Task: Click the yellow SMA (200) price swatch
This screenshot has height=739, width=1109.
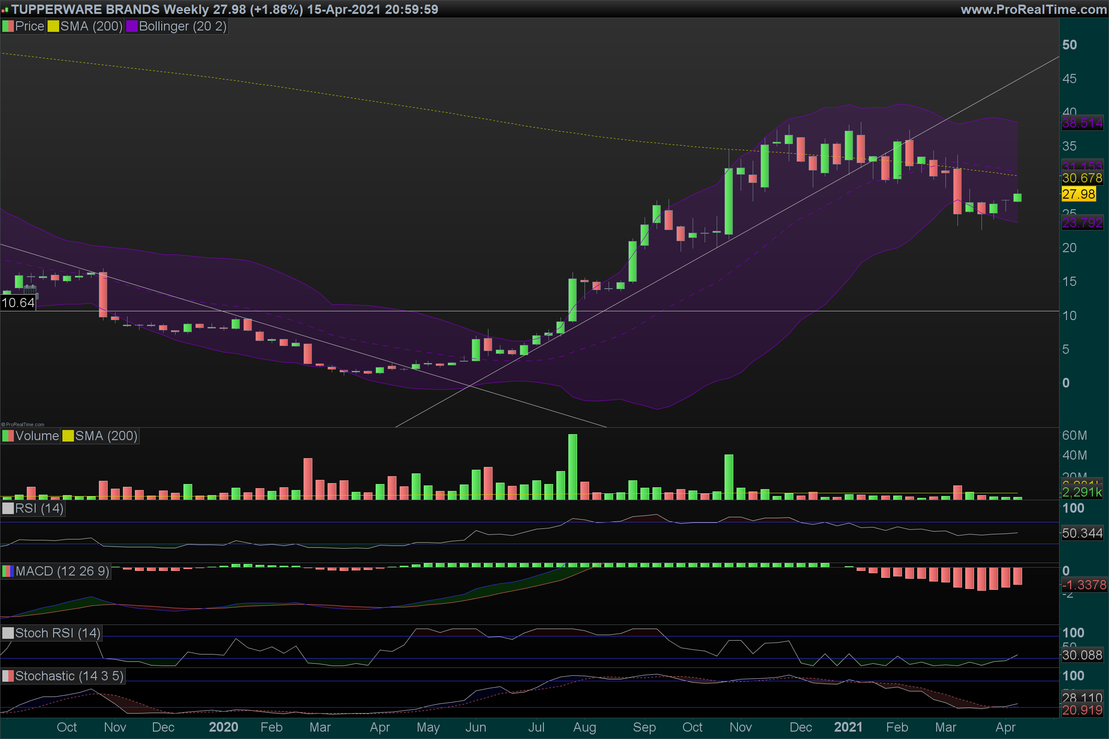Action: [53, 26]
